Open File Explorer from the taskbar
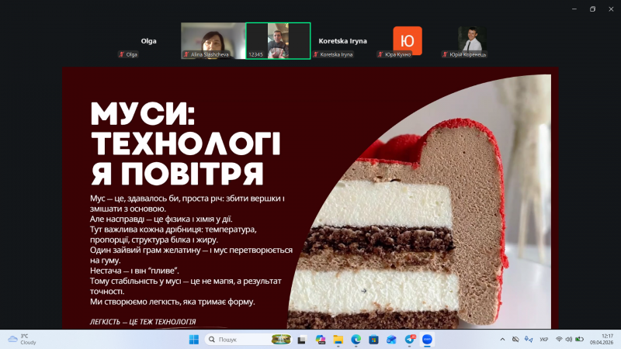The image size is (621, 349). pyautogui.click(x=338, y=340)
